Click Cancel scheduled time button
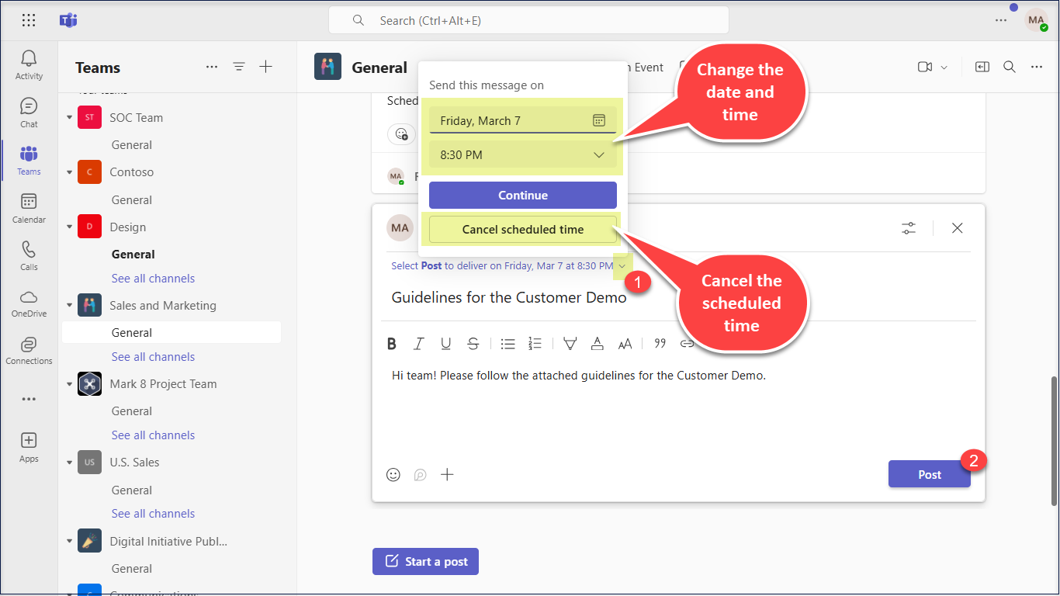 pyautogui.click(x=522, y=230)
